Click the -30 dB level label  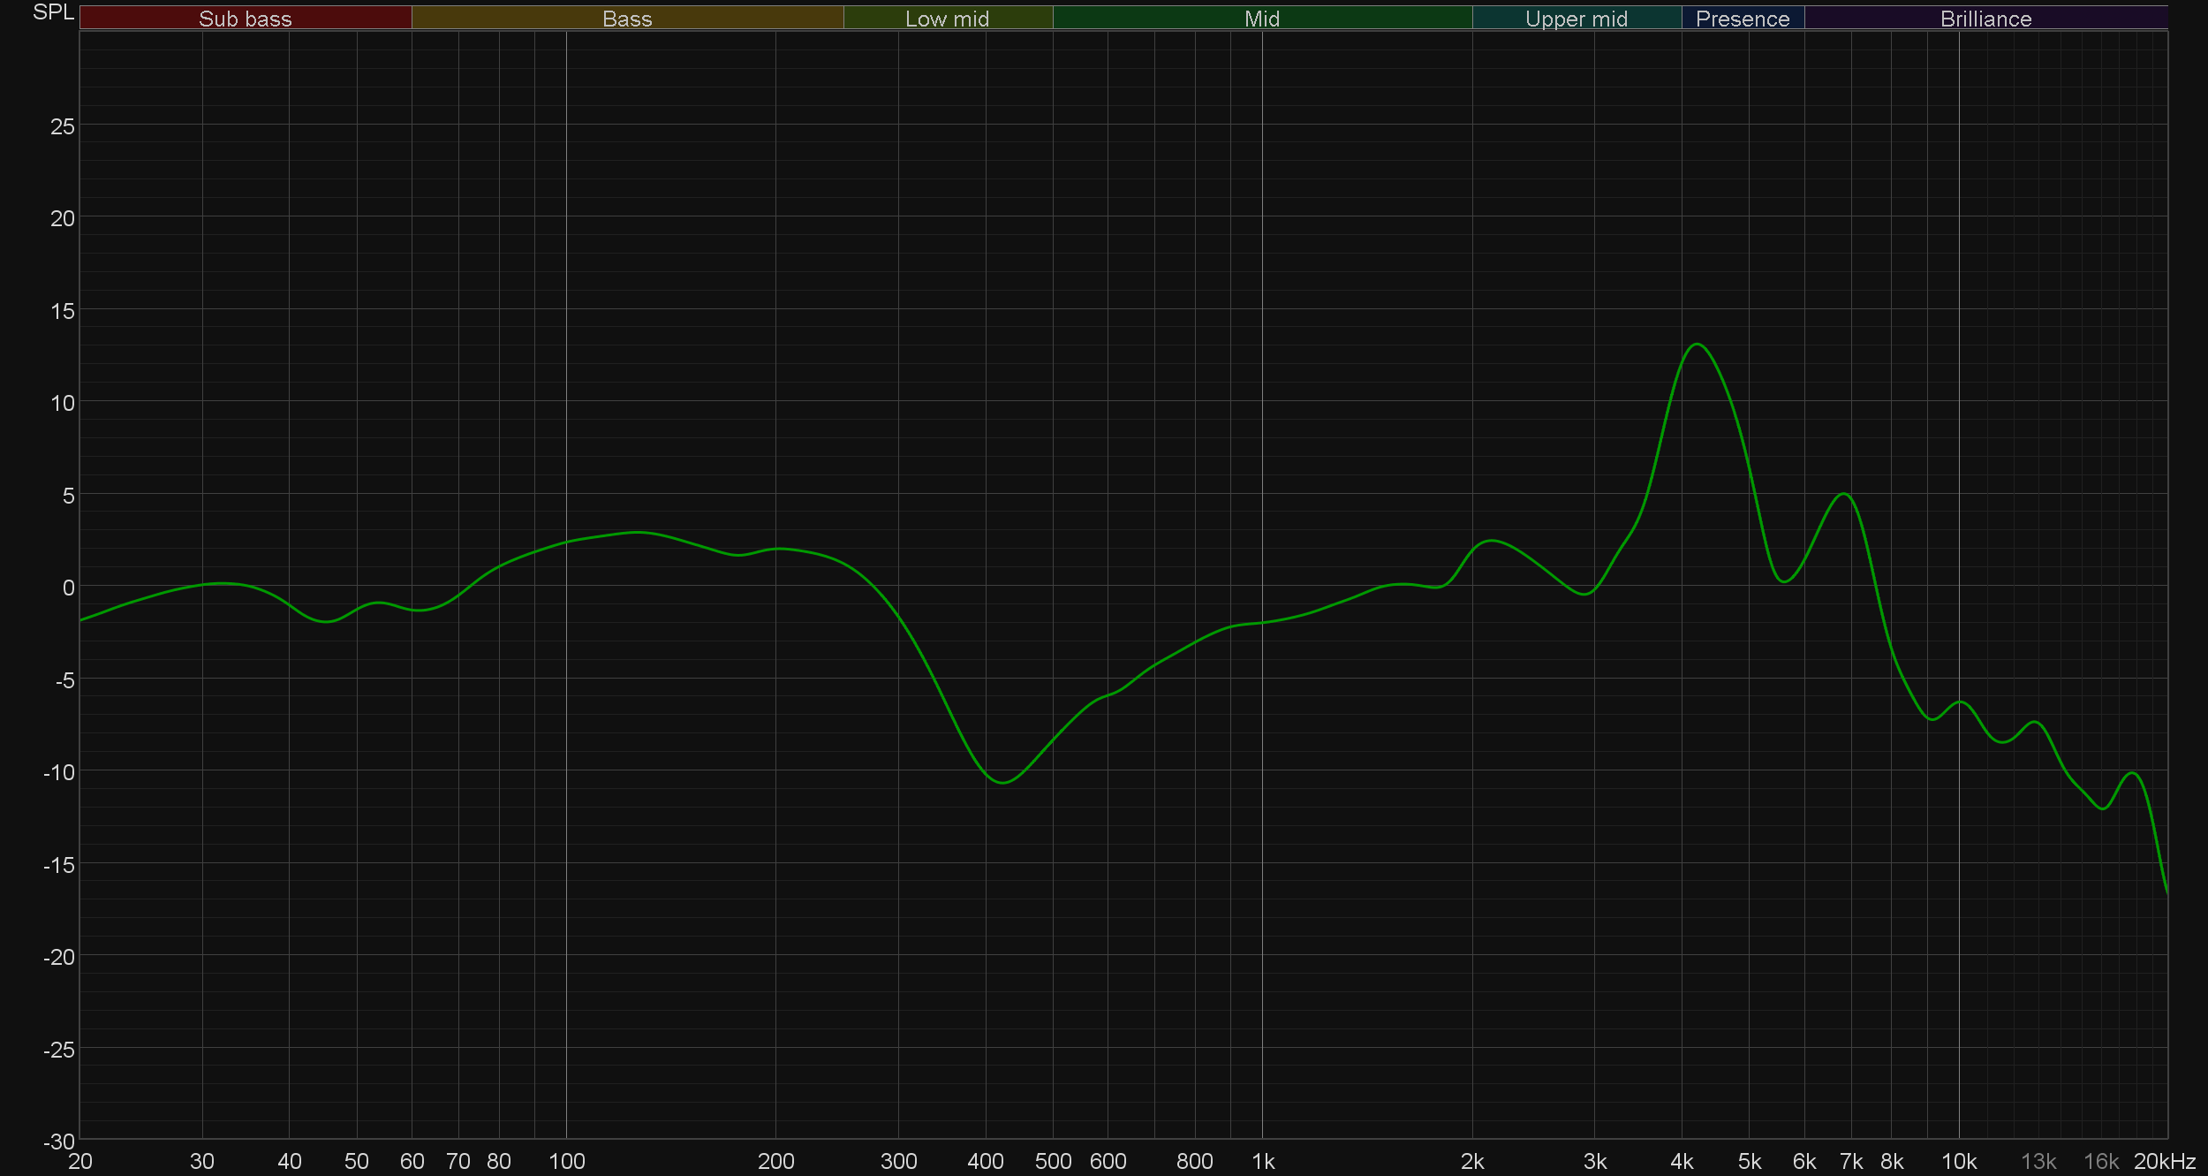tap(59, 1141)
